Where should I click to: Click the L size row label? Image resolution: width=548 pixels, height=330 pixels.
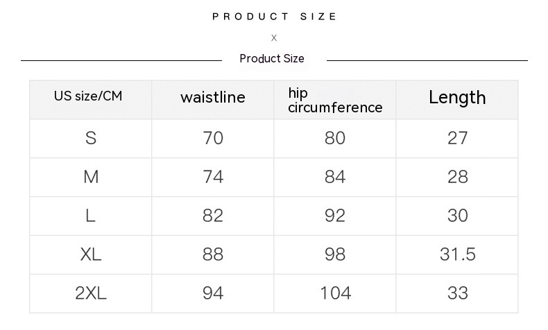pyautogui.click(x=91, y=216)
